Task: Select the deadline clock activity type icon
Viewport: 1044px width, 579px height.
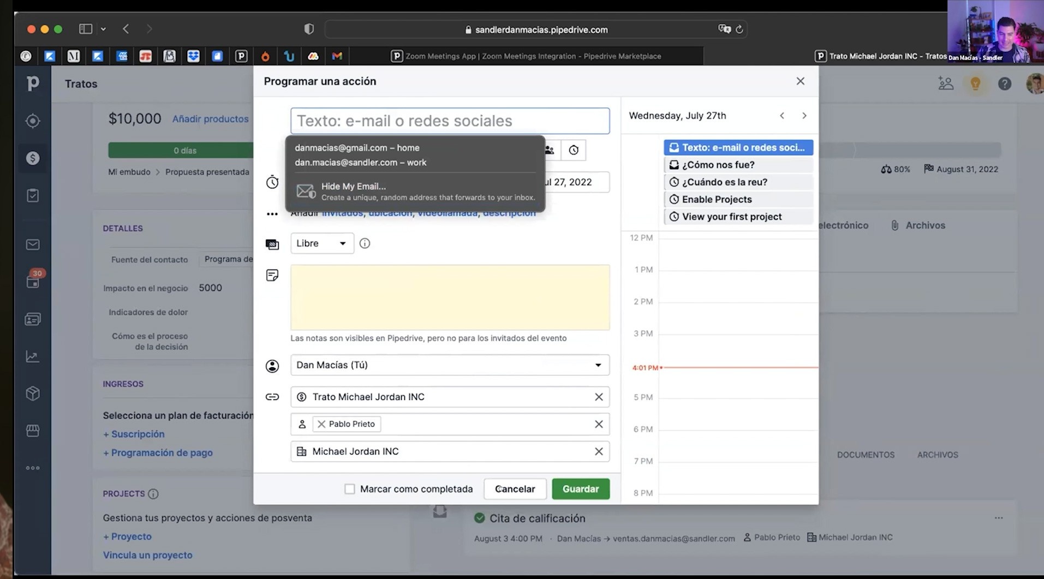Action: (x=574, y=150)
